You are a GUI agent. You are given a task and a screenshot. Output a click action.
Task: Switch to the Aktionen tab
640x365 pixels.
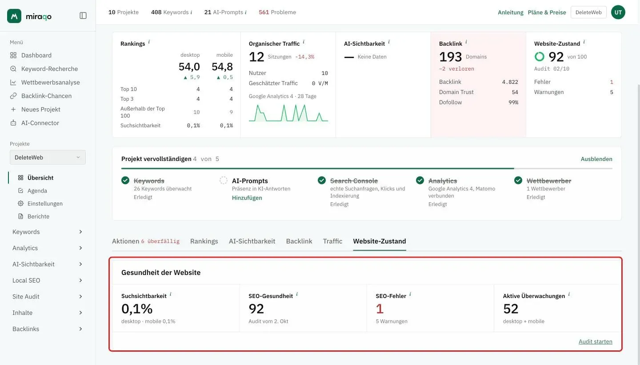(146, 241)
